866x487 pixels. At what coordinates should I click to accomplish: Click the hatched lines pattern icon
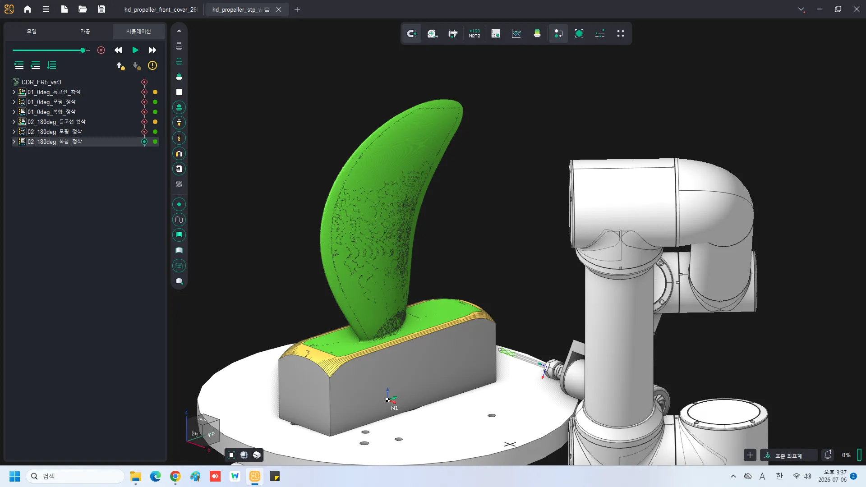[x=179, y=184]
